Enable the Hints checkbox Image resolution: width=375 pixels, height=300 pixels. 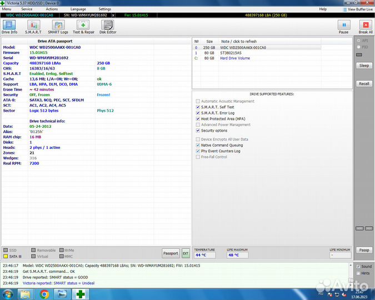coord(358,273)
